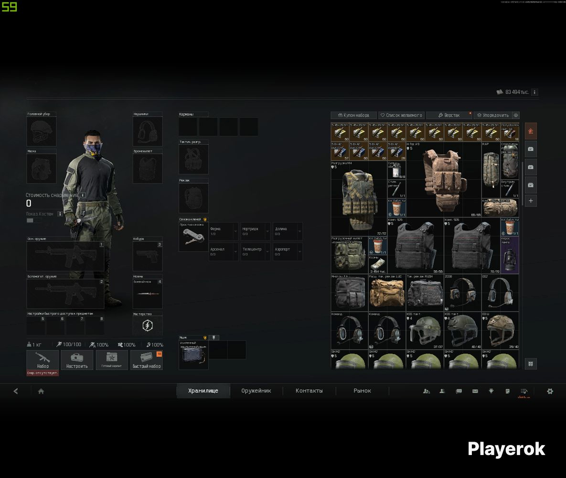Open the gear settings icon in bottom bar
The image size is (566, 478).
click(x=550, y=391)
